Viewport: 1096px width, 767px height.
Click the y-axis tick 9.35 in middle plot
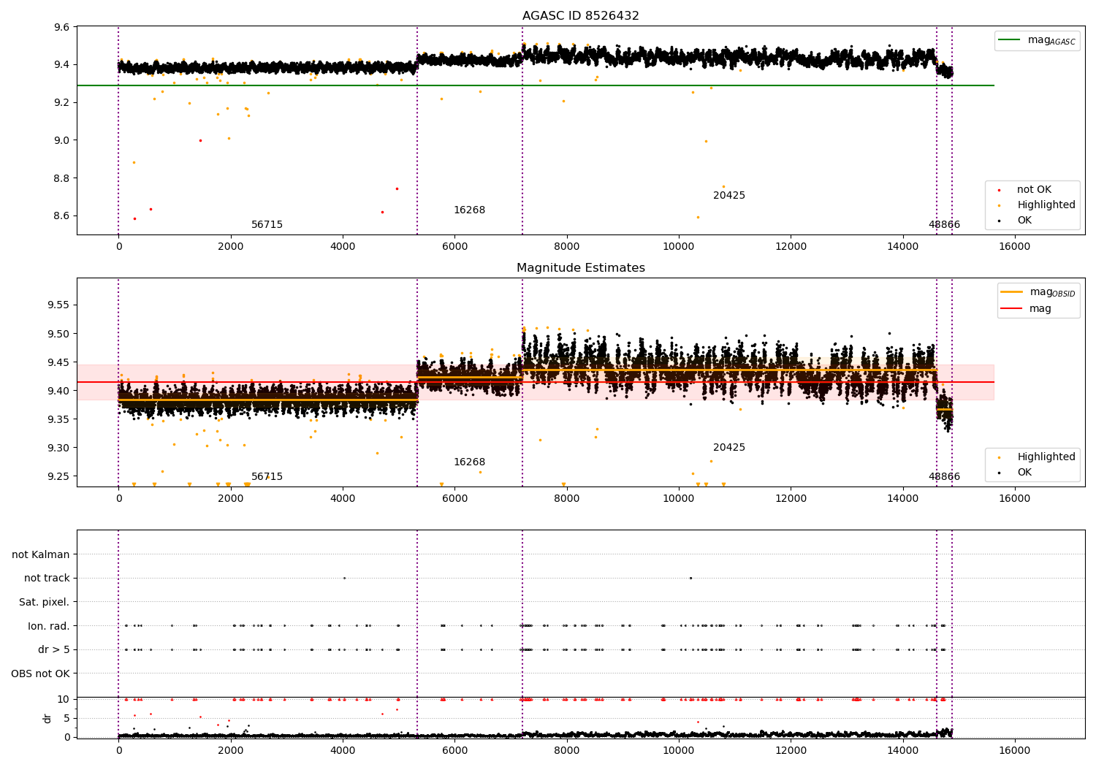[58, 420]
